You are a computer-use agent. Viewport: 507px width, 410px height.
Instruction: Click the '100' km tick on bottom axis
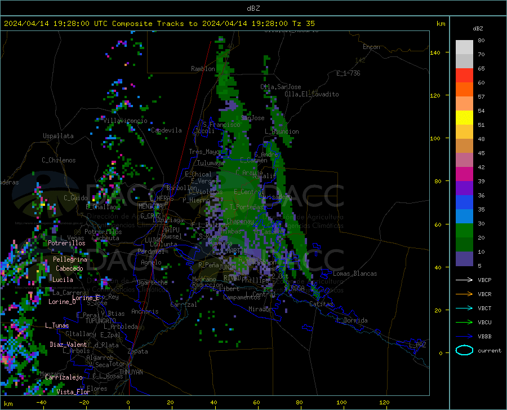click(x=342, y=403)
